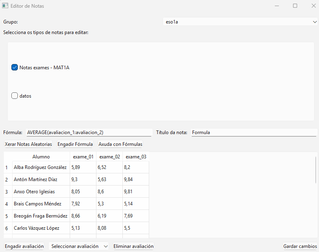Focus the Título da nota field
Viewport: 319px width, 252px height.
click(253, 132)
